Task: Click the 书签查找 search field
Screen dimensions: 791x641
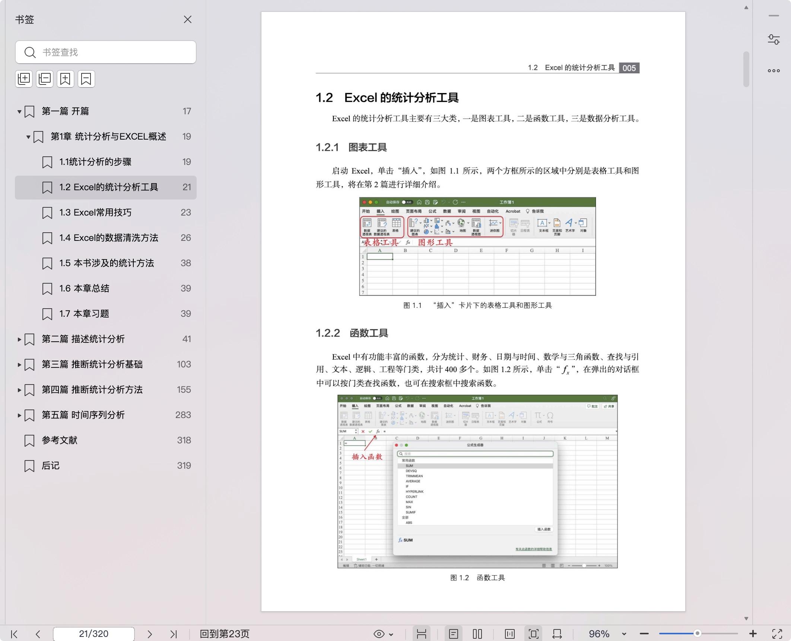Action: [106, 52]
